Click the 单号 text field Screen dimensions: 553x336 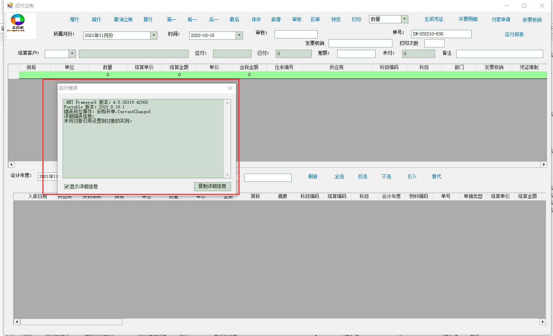tap(441, 34)
